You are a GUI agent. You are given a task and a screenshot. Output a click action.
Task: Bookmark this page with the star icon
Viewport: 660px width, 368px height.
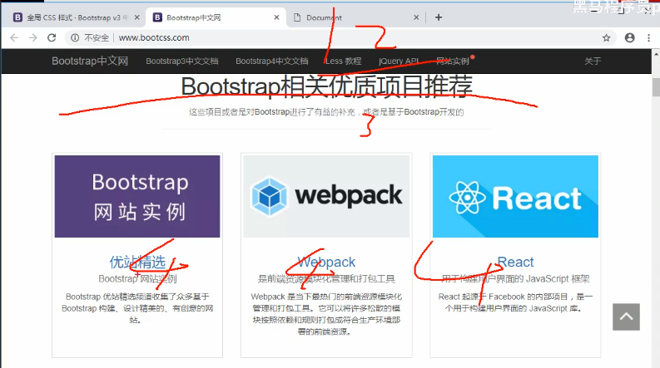tap(606, 38)
